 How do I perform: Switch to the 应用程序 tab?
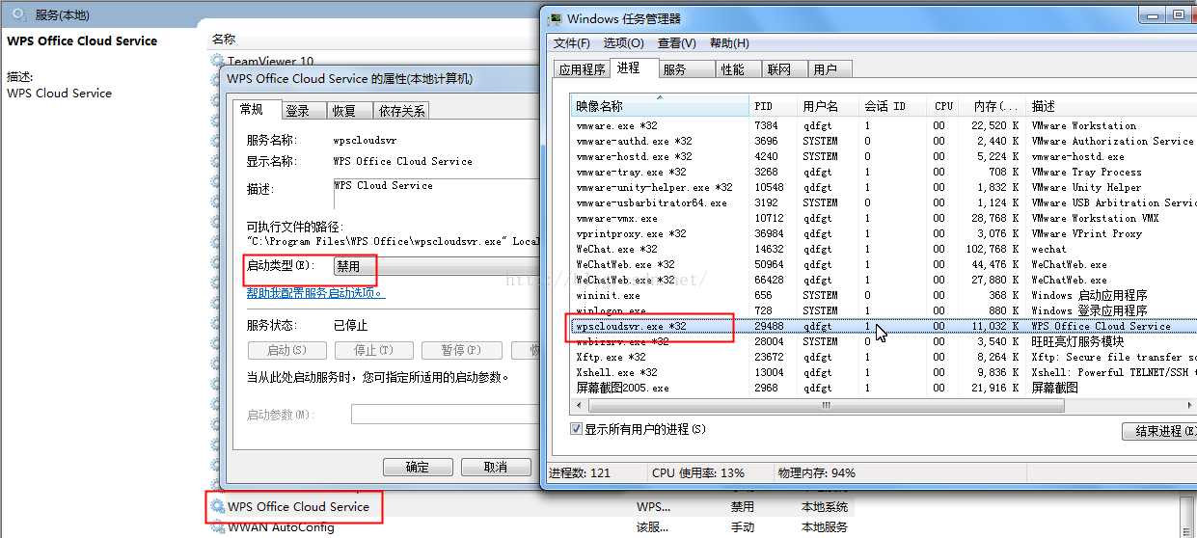583,69
